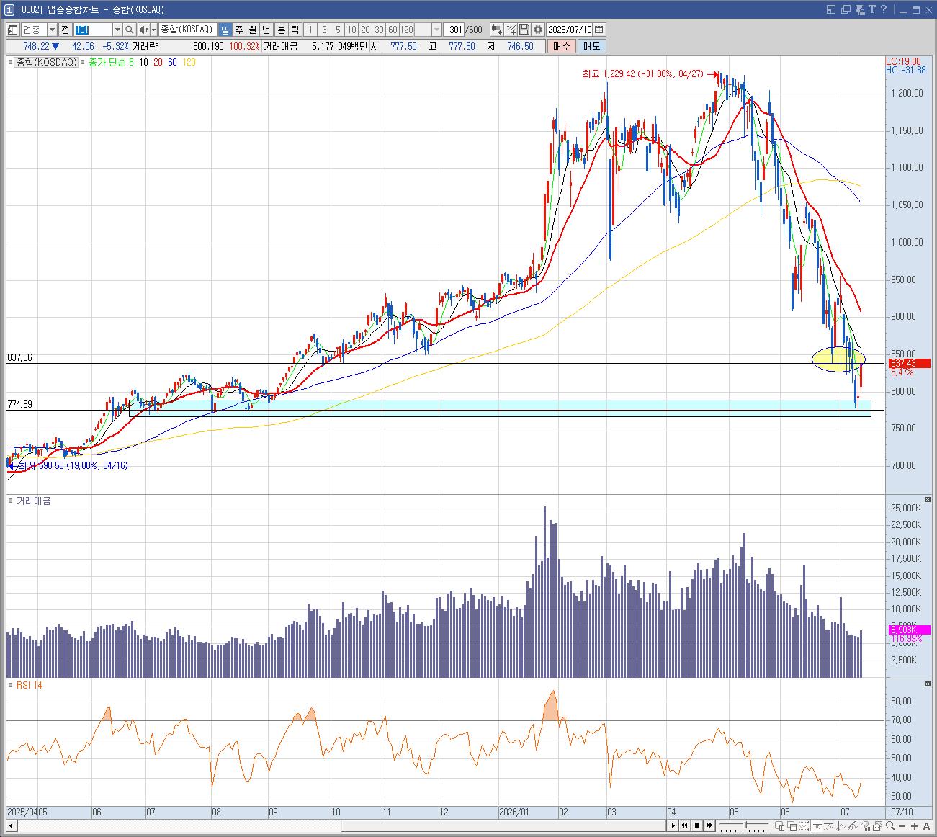
Task: Click the text font T icon in title bar
Action: [x=872, y=9]
